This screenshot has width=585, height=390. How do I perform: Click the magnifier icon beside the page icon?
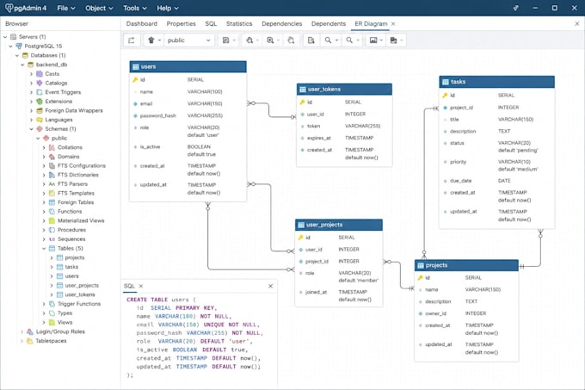coord(328,40)
